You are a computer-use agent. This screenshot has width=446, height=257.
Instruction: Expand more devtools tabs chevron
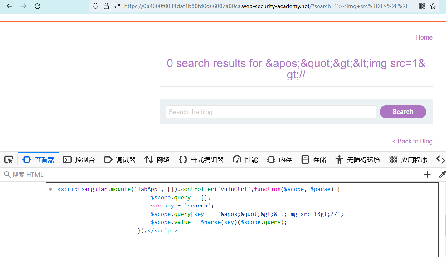440,160
